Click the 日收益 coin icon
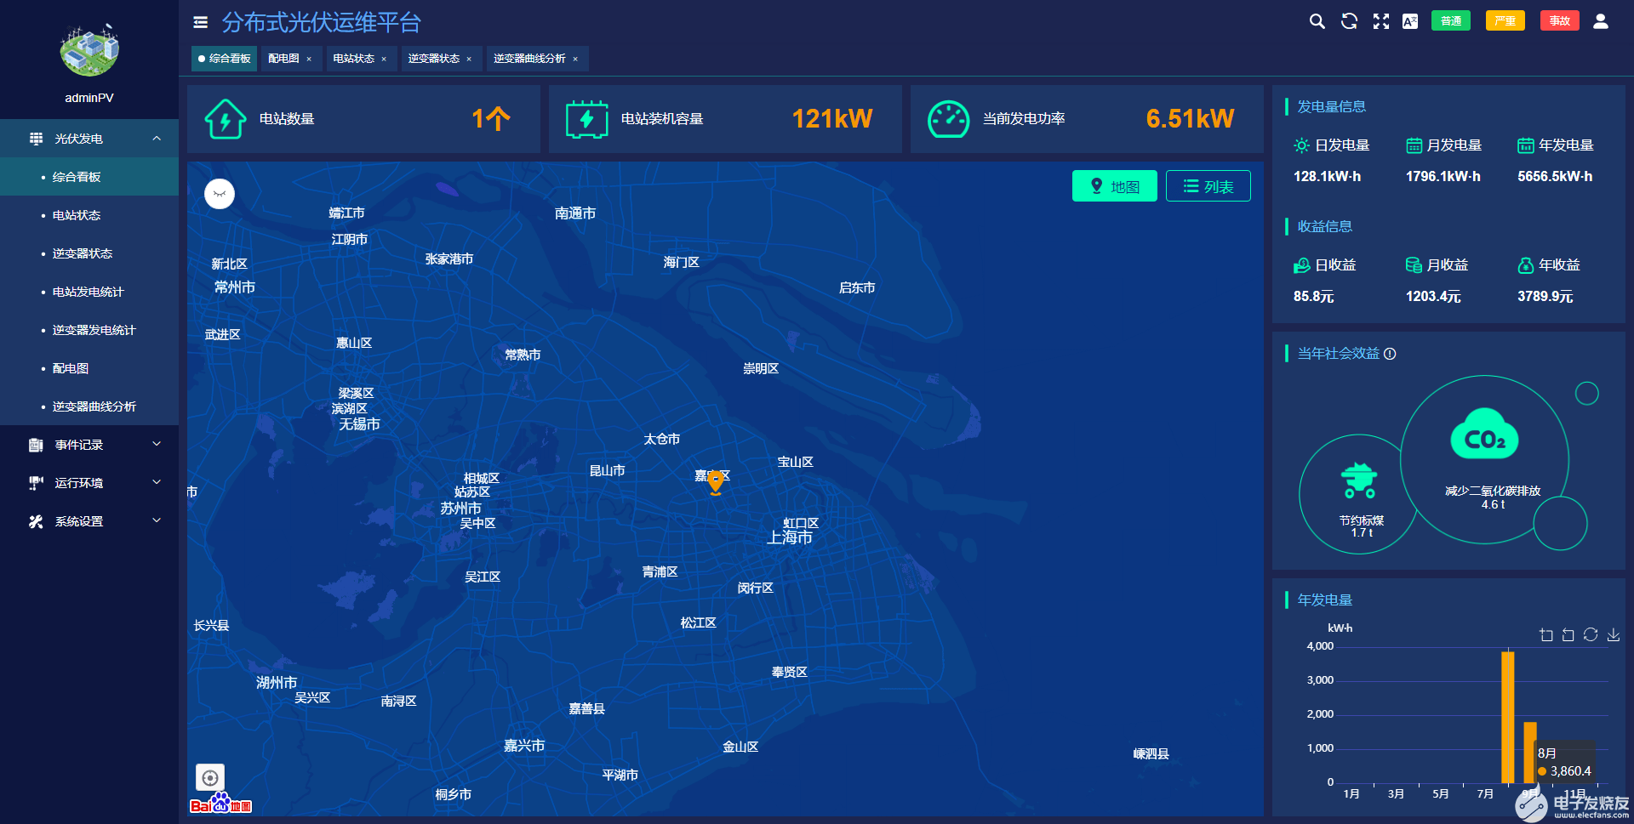The width and height of the screenshot is (1634, 824). 1302,265
